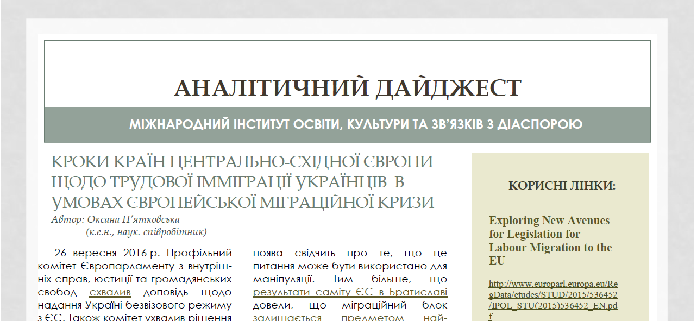
Task: Click the "МІЖНАРОДНИЙ ІНСТИТУТ ОСВІТИ" banner text
Action: point(355,124)
